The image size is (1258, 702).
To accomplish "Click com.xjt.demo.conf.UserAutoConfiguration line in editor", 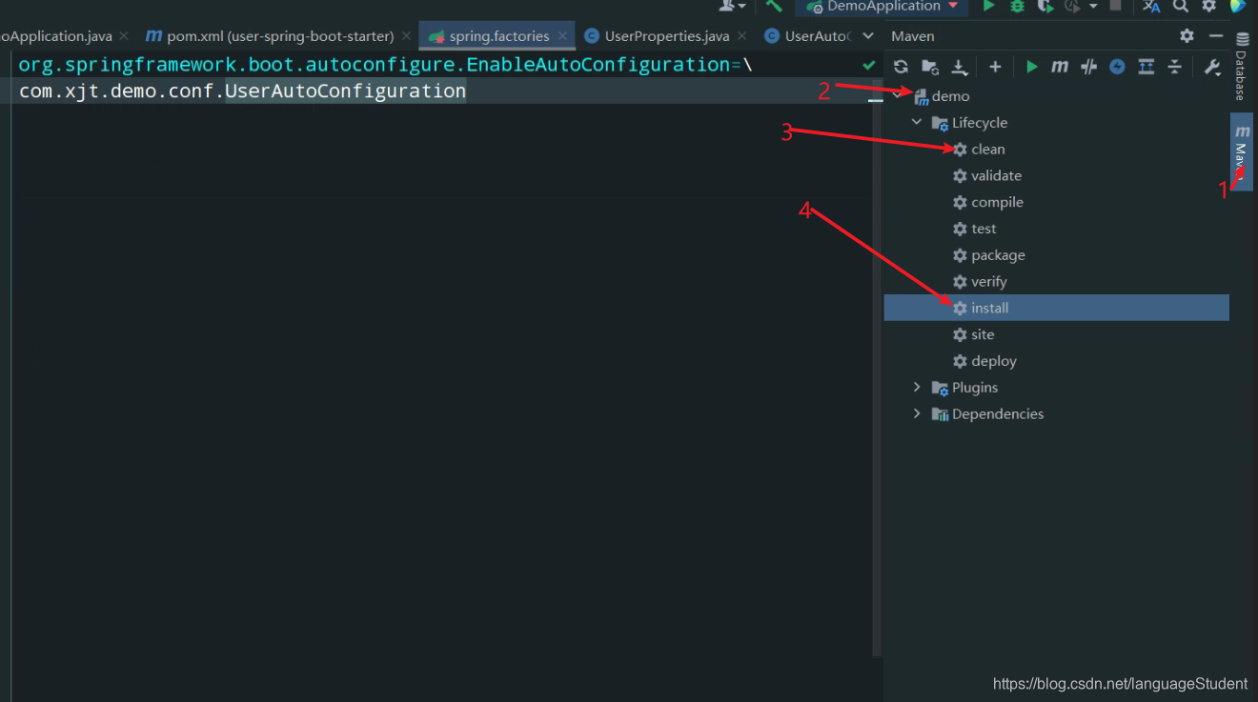I will [x=243, y=91].
